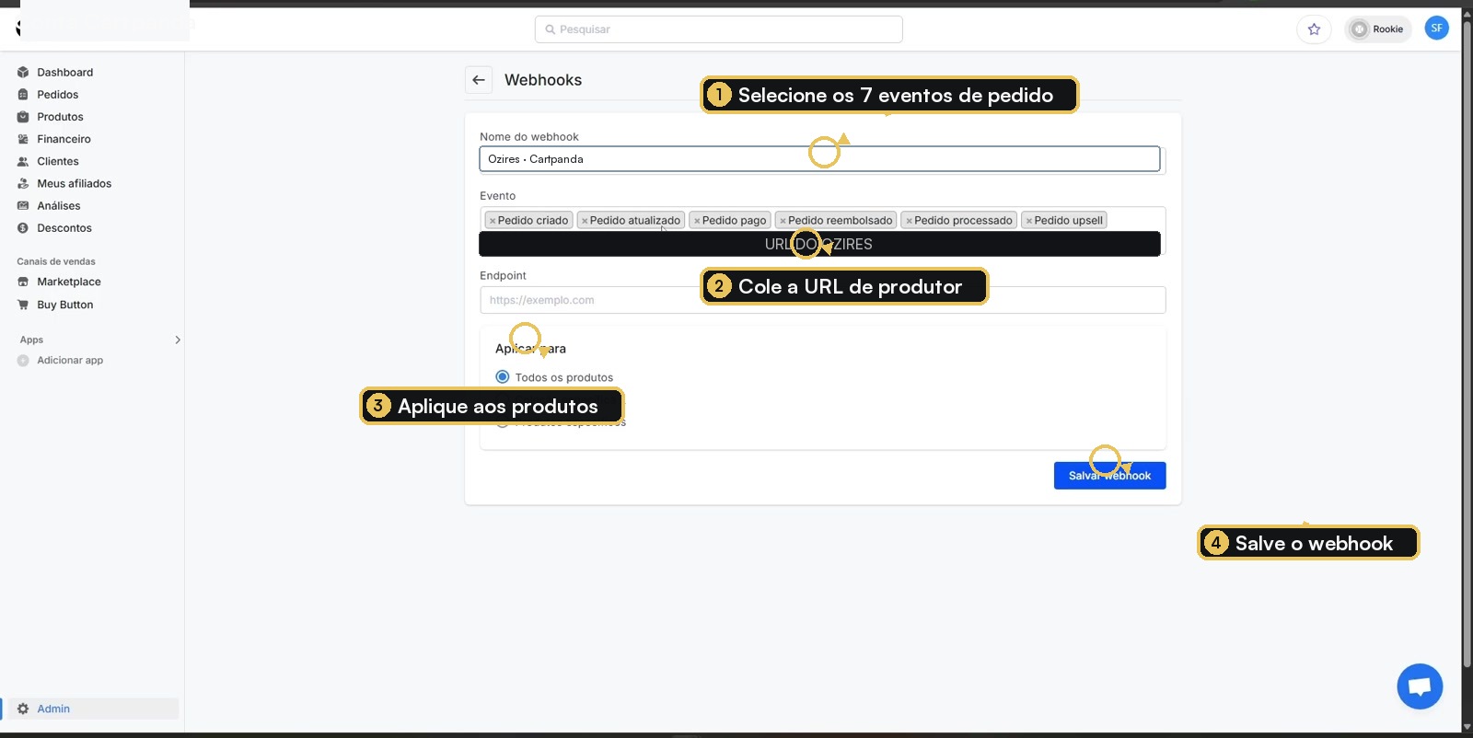
Task: Click the Adicionar app link
Action: pyautogui.click(x=70, y=361)
